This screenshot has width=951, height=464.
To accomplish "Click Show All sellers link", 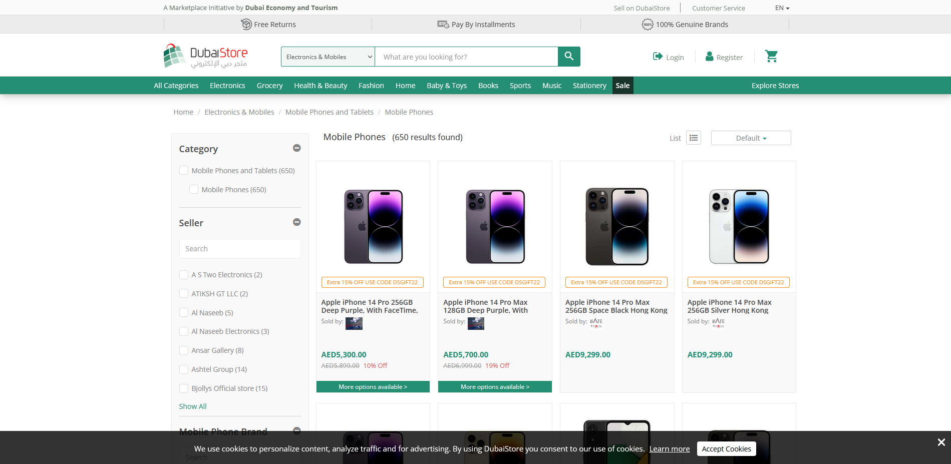I will point(193,406).
